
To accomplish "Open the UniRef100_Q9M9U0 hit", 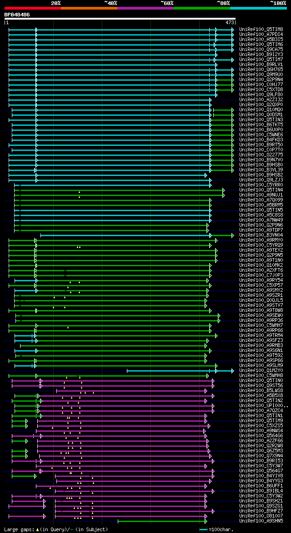I will tap(261, 74).
